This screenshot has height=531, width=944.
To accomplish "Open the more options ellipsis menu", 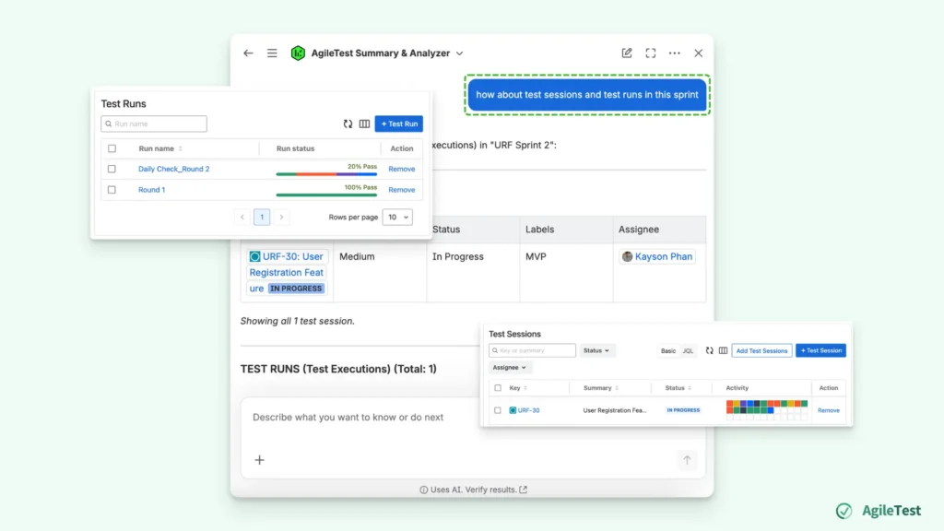I will (x=674, y=53).
